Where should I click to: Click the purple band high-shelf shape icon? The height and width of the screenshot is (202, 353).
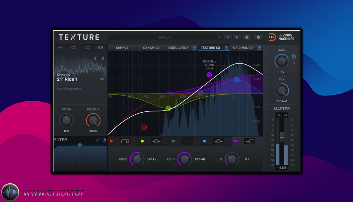[250, 141]
